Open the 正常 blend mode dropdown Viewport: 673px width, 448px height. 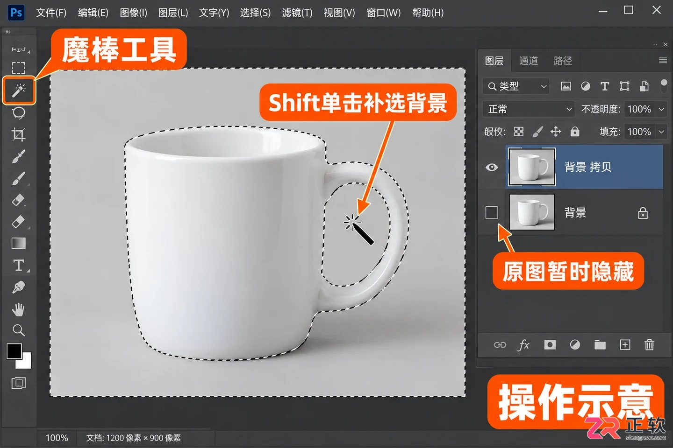[x=529, y=109]
